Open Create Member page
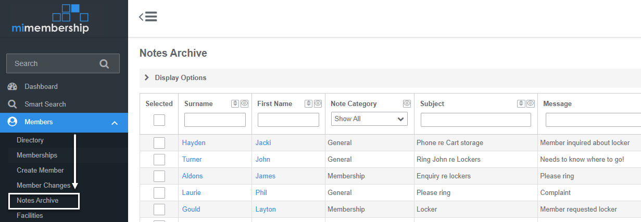This screenshot has width=641, height=222. pyautogui.click(x=40, y=171)
